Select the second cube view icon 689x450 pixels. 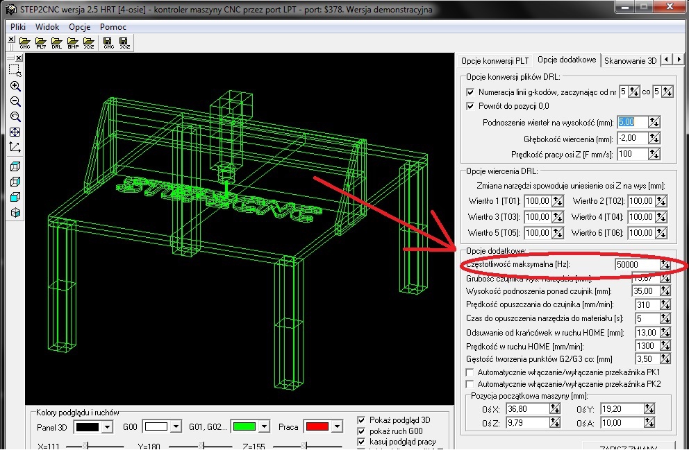15,182
